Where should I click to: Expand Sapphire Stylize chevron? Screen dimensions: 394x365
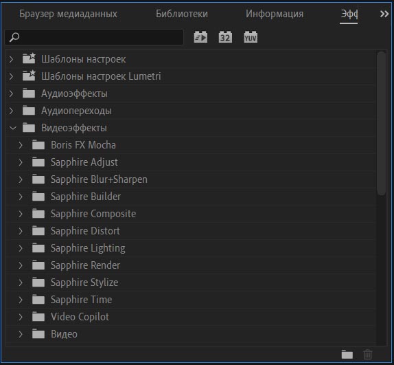[21, 283]
